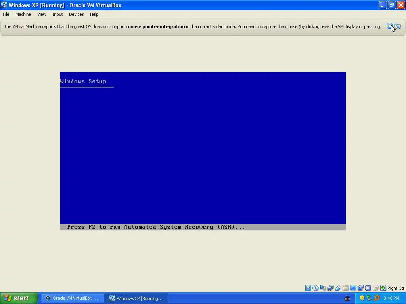Click the optical disc drive indicator
406x304 pixels.
[315, 288]
